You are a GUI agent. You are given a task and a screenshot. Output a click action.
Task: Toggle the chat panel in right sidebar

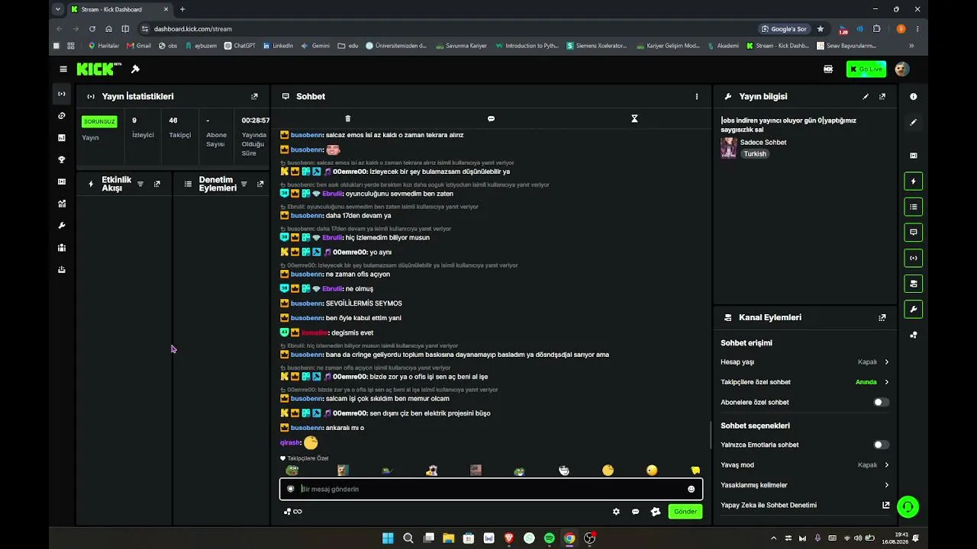914,233
